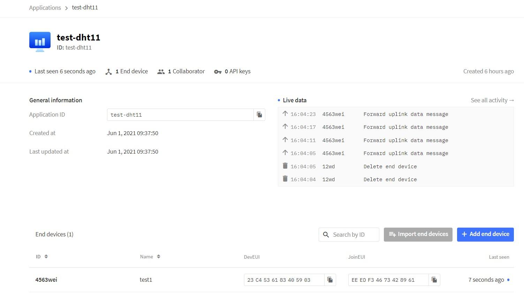Select the Application ID text field

click(180, 115)
